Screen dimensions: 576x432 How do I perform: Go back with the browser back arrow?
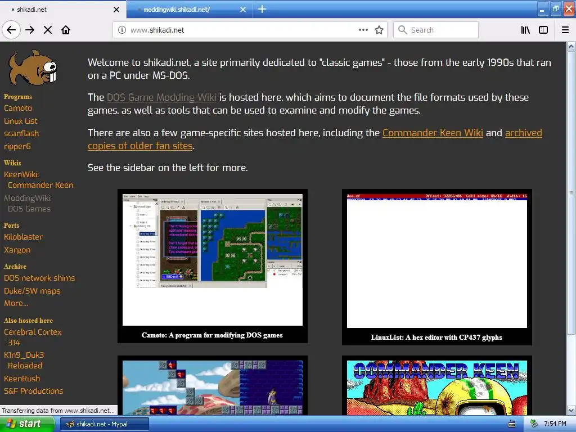(x=11, y=30)
